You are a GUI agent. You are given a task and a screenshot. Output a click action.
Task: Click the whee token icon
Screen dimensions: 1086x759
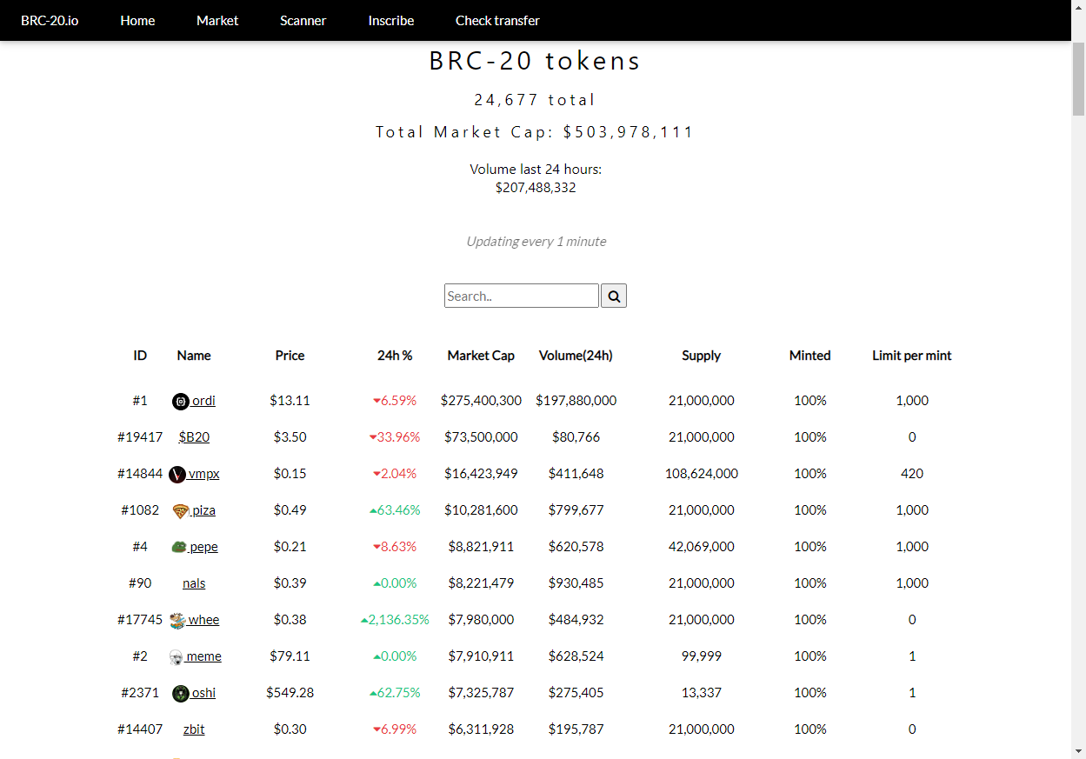click(177, 620)
